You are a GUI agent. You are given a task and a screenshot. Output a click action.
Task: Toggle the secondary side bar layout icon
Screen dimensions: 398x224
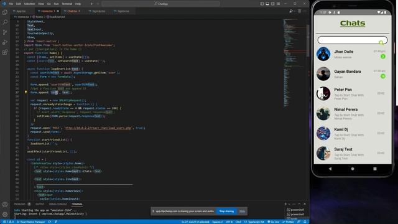[273, 4]
